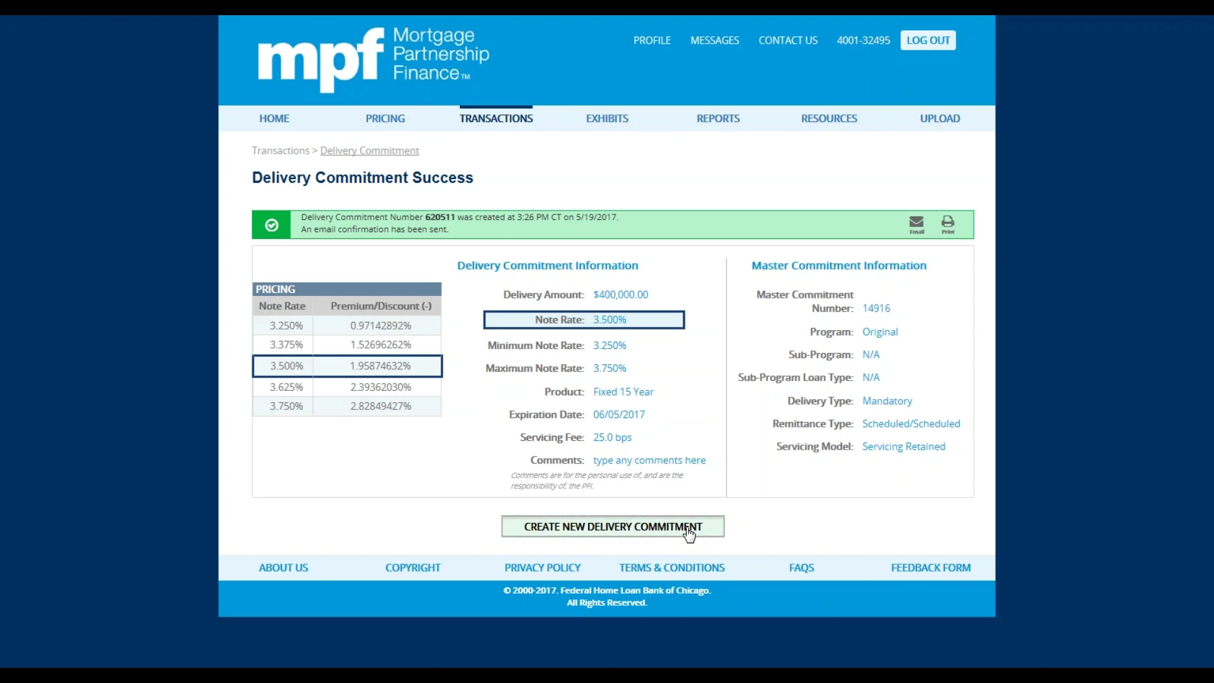Open the EXHIBITS page
This screenshot has height=683, width=1214.
pyautogui.click(x=607, y=118)
